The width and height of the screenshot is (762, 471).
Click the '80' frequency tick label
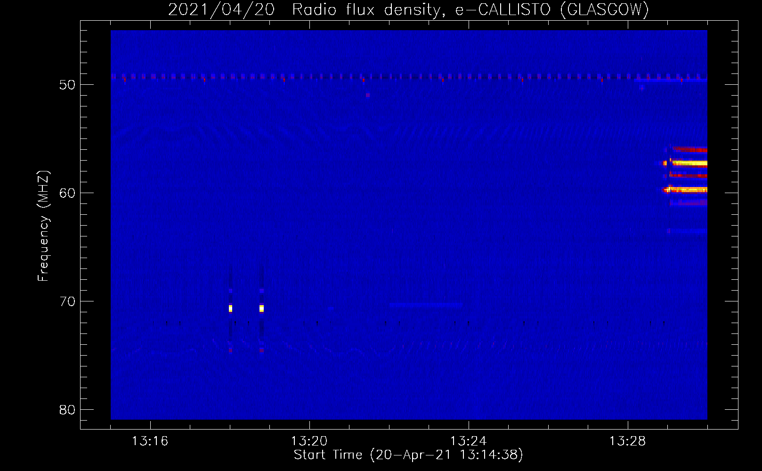point(67,410)
